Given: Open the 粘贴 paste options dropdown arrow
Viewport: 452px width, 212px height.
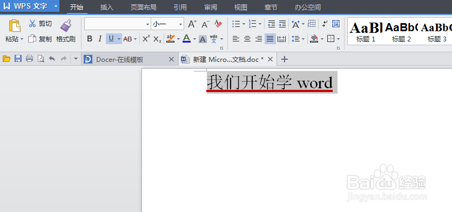Looking at the screenshot, I should (x=22, y=39).
